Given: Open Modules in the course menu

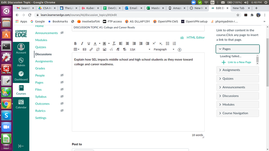Looking at the screenshot, I should (x=41, y=40).
